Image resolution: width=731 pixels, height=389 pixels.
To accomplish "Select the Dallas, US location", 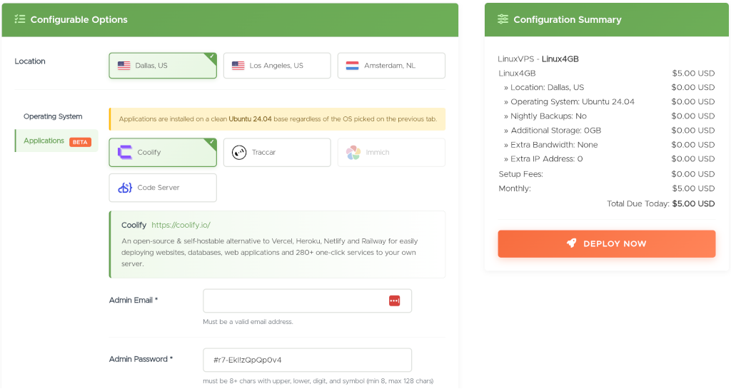I will click(x=163, y=66).
